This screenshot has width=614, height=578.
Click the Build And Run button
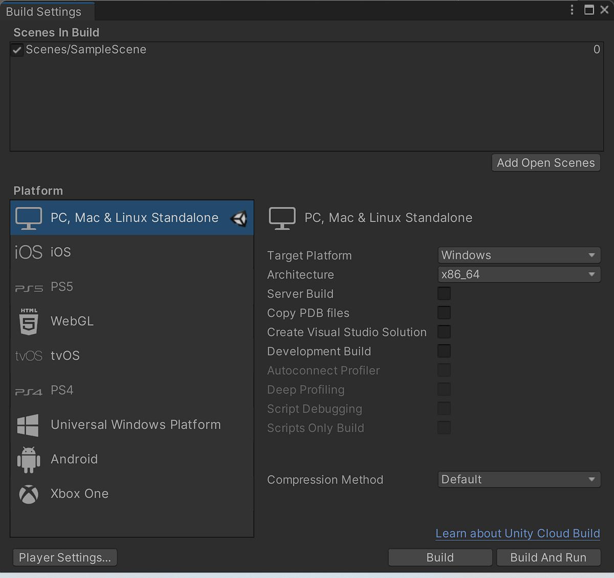(x=549, y=557)
